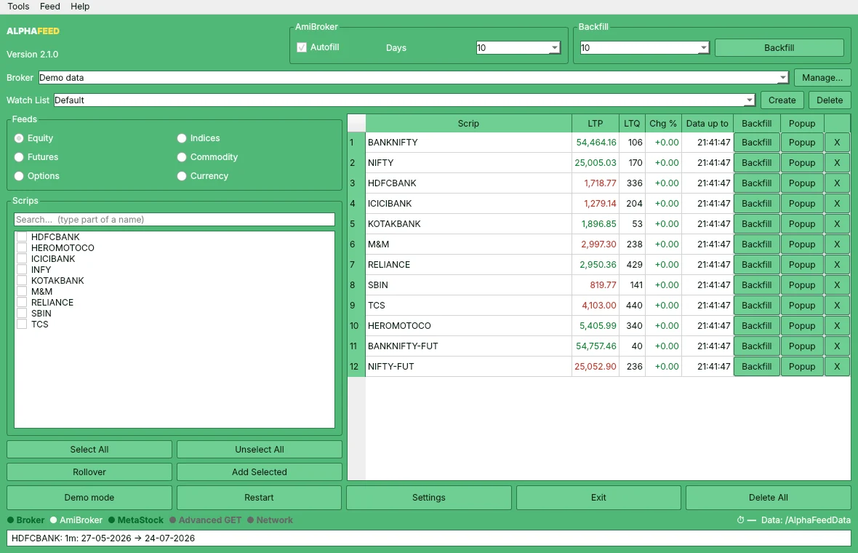
Task: Check the M&M scrip checkbox
Action: coord(22,292)
